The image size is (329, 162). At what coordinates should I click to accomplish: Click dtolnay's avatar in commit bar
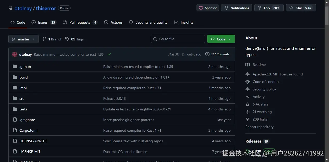click(x=15, y=54)
